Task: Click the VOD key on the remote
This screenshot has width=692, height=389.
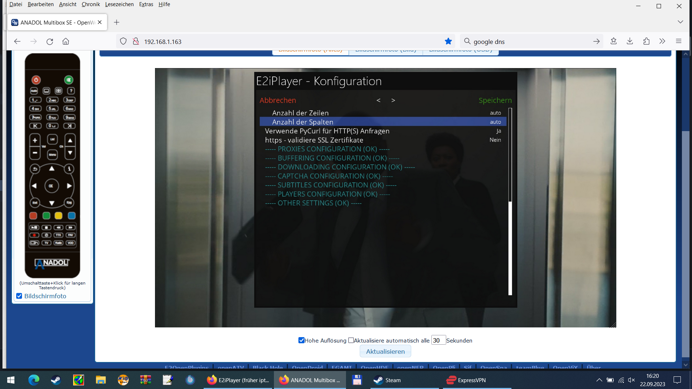Action: [x=71, y=243]
